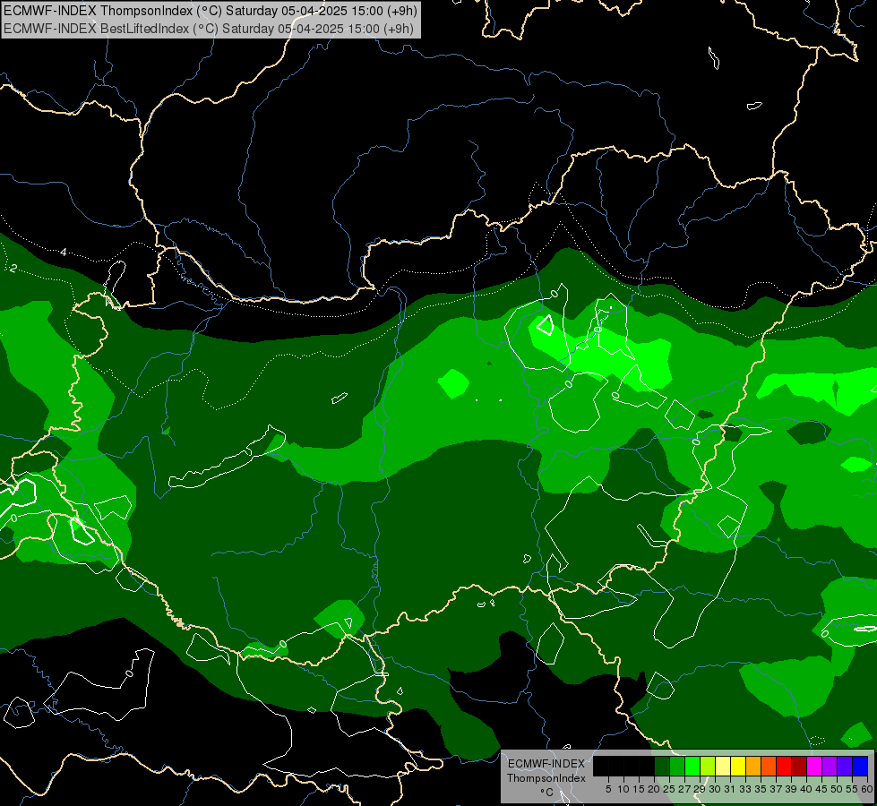Pick the yellow 31-33 legend swatch
877x806 pixels.
tap(738, 766)
